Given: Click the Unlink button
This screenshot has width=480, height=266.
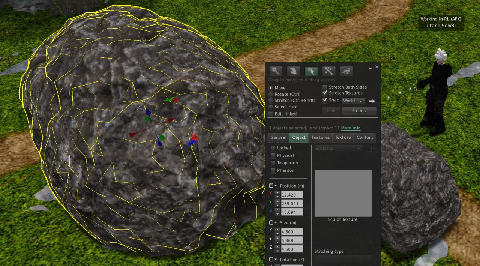Looking at the screenshot, I should coord(359,111).
